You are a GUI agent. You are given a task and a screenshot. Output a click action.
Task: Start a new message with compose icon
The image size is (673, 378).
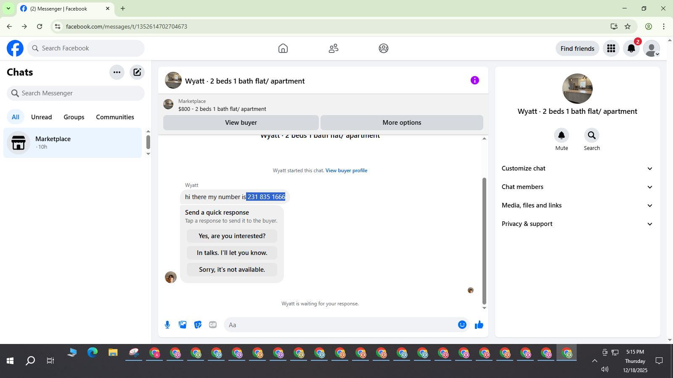pyautogui.click(x=137, y=72)
